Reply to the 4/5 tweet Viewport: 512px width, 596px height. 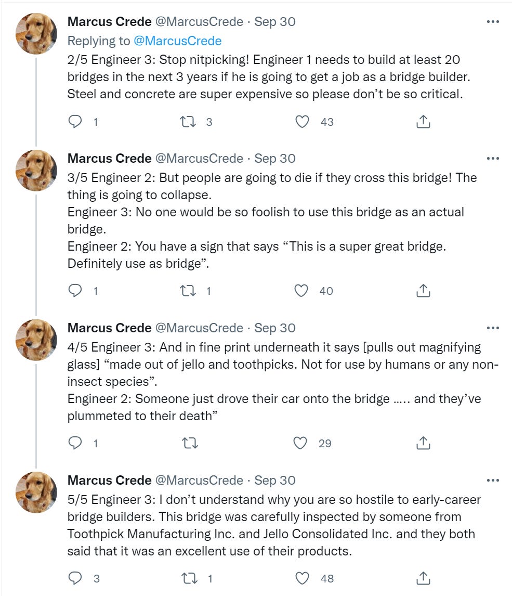76,443
